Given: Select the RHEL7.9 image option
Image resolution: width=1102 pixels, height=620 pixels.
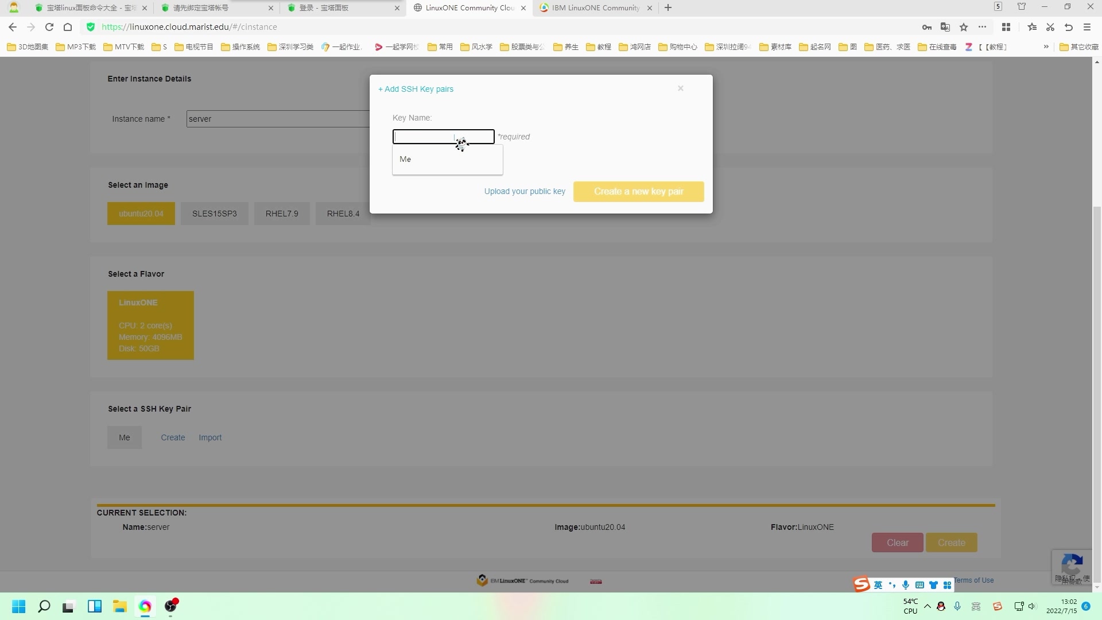Looking at the screenshot, I should pyautogui.click(x=281, y=214).
